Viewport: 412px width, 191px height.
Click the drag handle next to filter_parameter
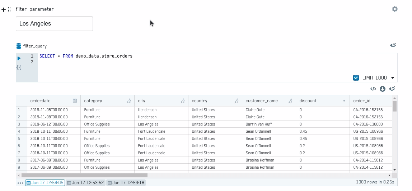pyautogui.click(x=9, y=10)
